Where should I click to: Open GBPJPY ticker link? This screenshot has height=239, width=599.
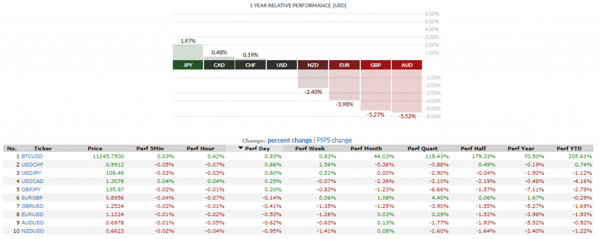coord(30,190)
